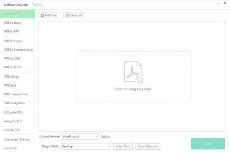
Task: Click the Setting link
Action: point(105,136)
